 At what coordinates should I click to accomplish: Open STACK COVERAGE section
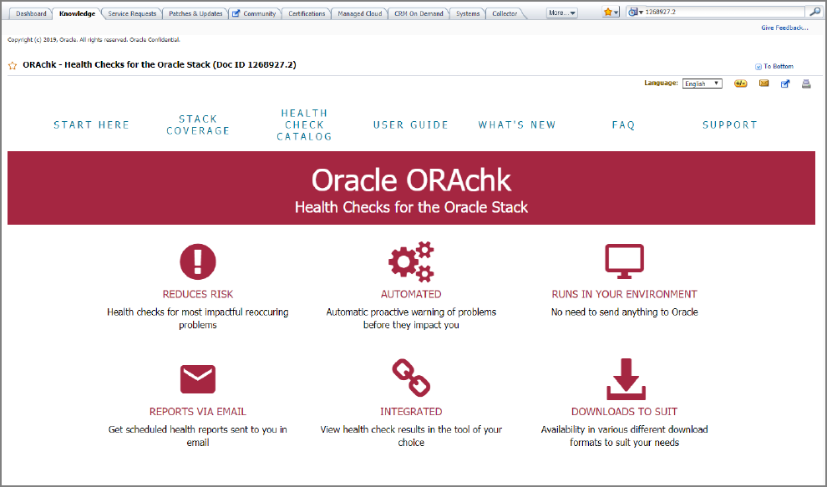click(198, 125)
